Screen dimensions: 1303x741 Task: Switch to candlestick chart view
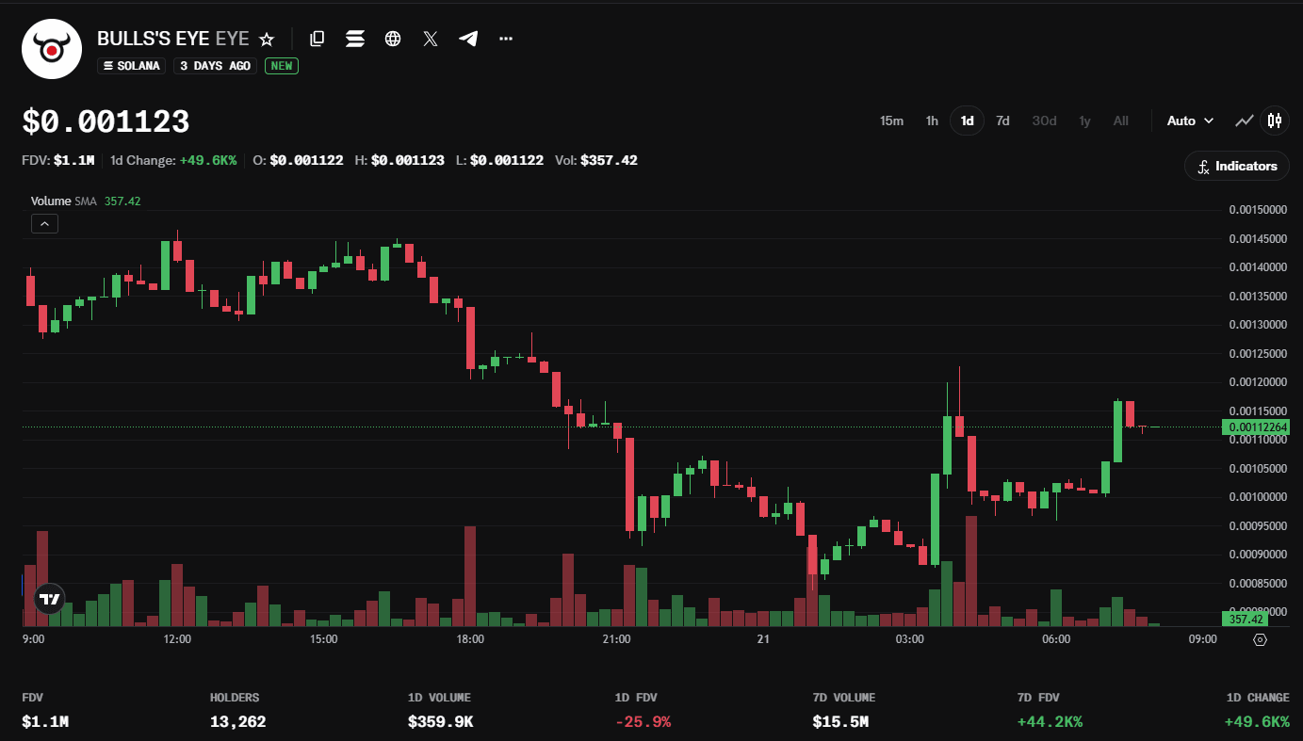point(1275,121)
